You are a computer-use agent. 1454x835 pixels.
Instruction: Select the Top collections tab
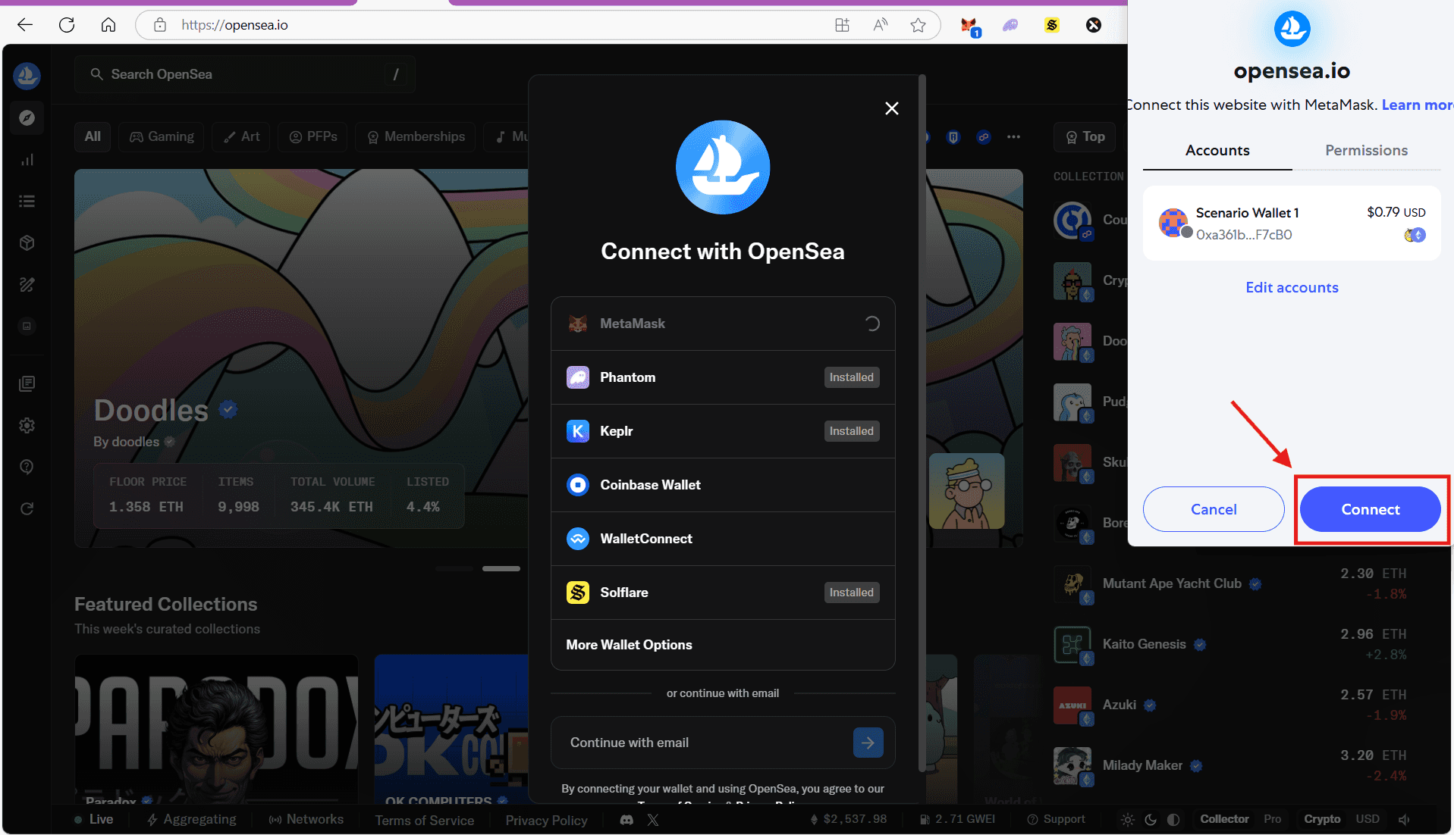click(x=1085, y=137)
